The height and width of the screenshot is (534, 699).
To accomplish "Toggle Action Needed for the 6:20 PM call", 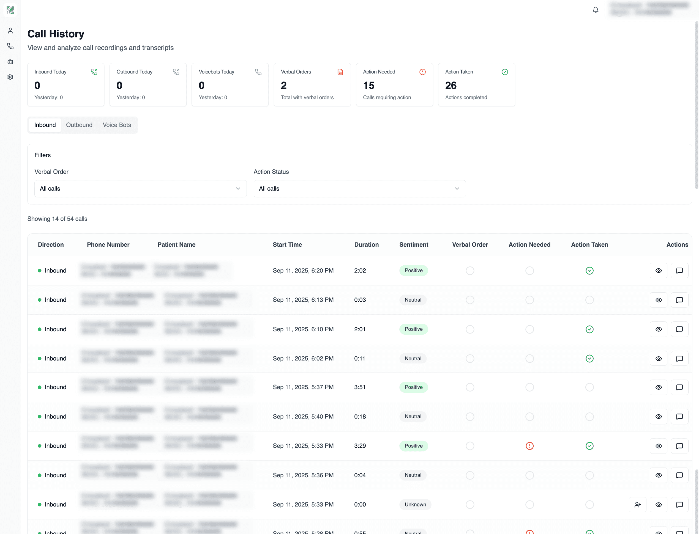I will click(529, 271).
